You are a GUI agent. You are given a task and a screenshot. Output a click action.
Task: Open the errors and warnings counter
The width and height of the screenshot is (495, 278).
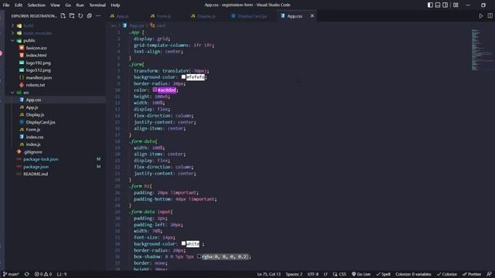(43, 274)
